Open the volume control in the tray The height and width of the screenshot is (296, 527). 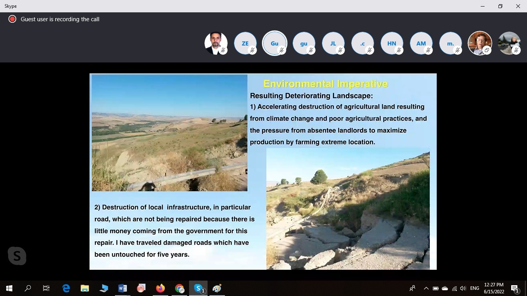tap(463, 288)
